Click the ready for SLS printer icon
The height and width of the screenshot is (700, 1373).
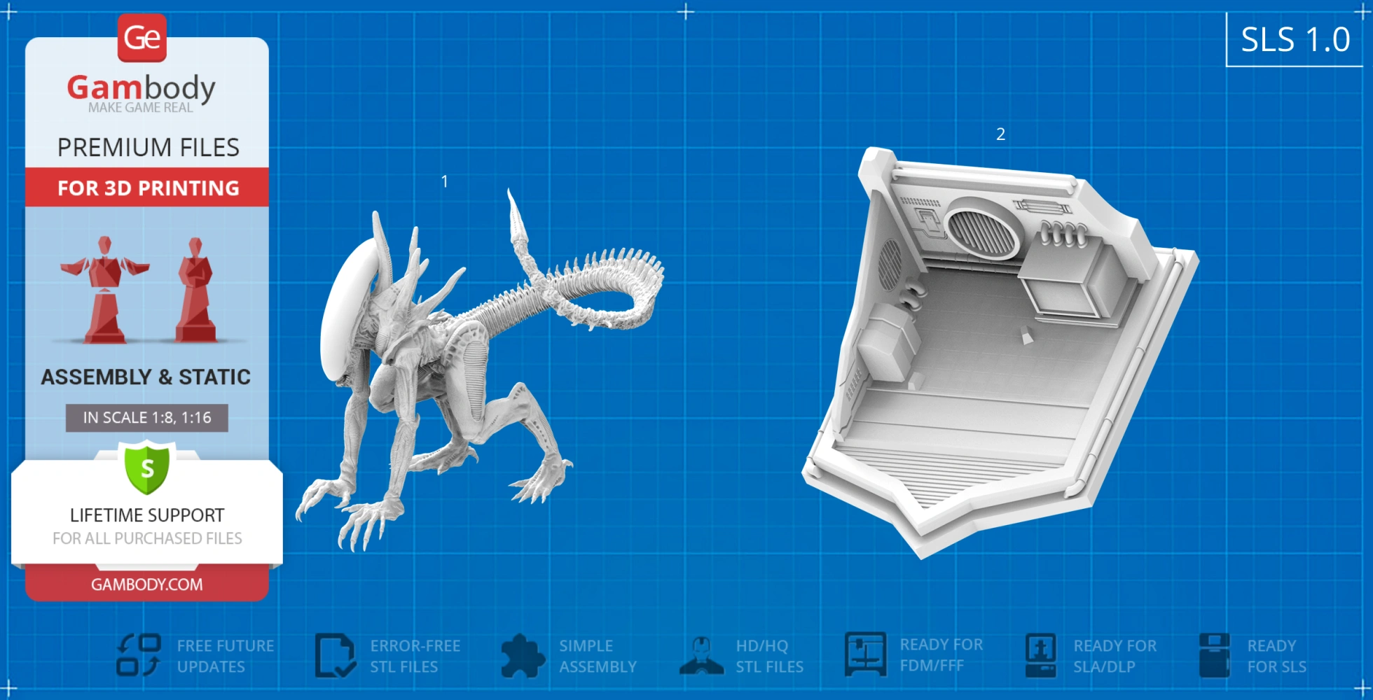1214,655
